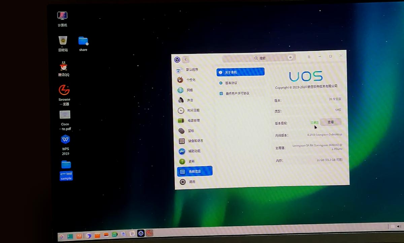Click the Copyright 2019-2020 line
Viewport: 404px width, 243px height.
(306, 87)
